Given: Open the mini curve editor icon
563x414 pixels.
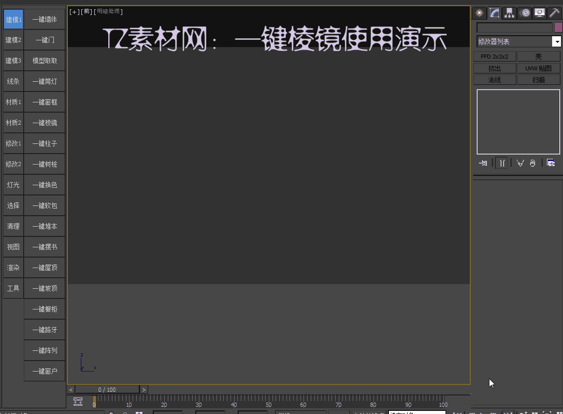Looking at the screenshot, I should 78,402.
